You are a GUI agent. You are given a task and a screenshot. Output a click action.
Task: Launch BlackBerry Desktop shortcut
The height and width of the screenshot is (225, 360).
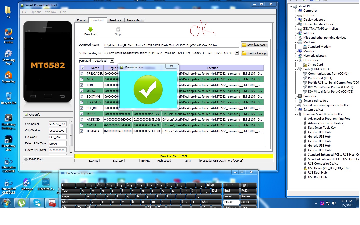(x=8, y=122)
